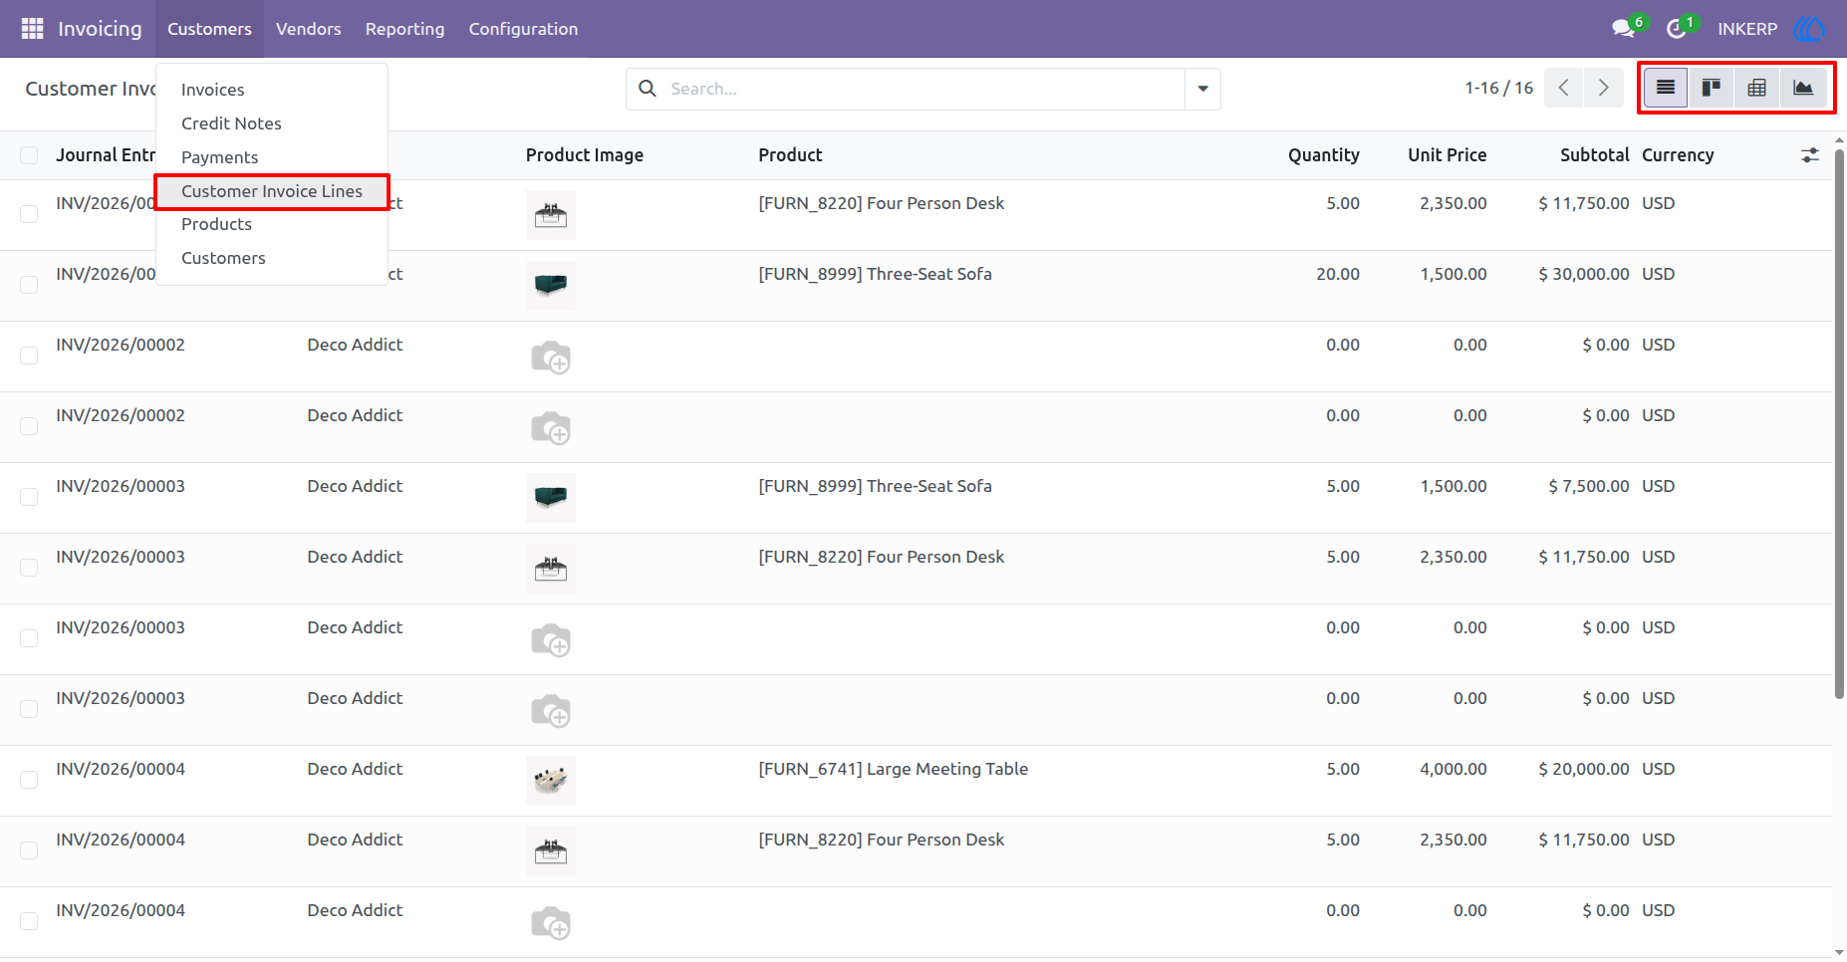1847x962 pixels.
Task: Sort by the Quantity column header
Action: pos(1323,155)
